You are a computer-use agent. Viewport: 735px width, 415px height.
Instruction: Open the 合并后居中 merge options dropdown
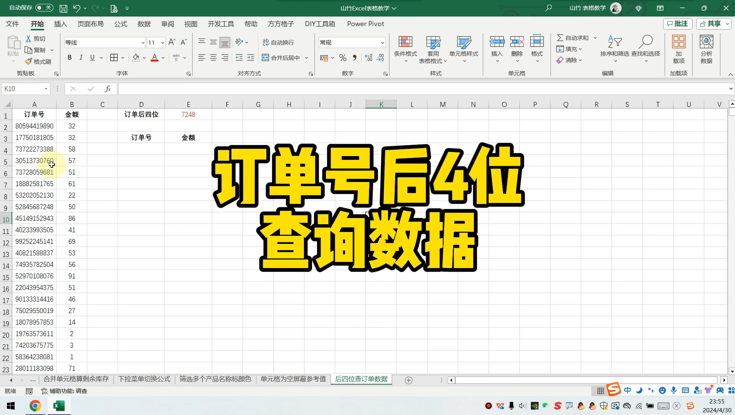pos(306,58)
